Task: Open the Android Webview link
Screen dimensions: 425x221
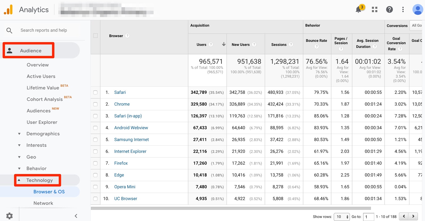Action: click(x=131, y=128)
